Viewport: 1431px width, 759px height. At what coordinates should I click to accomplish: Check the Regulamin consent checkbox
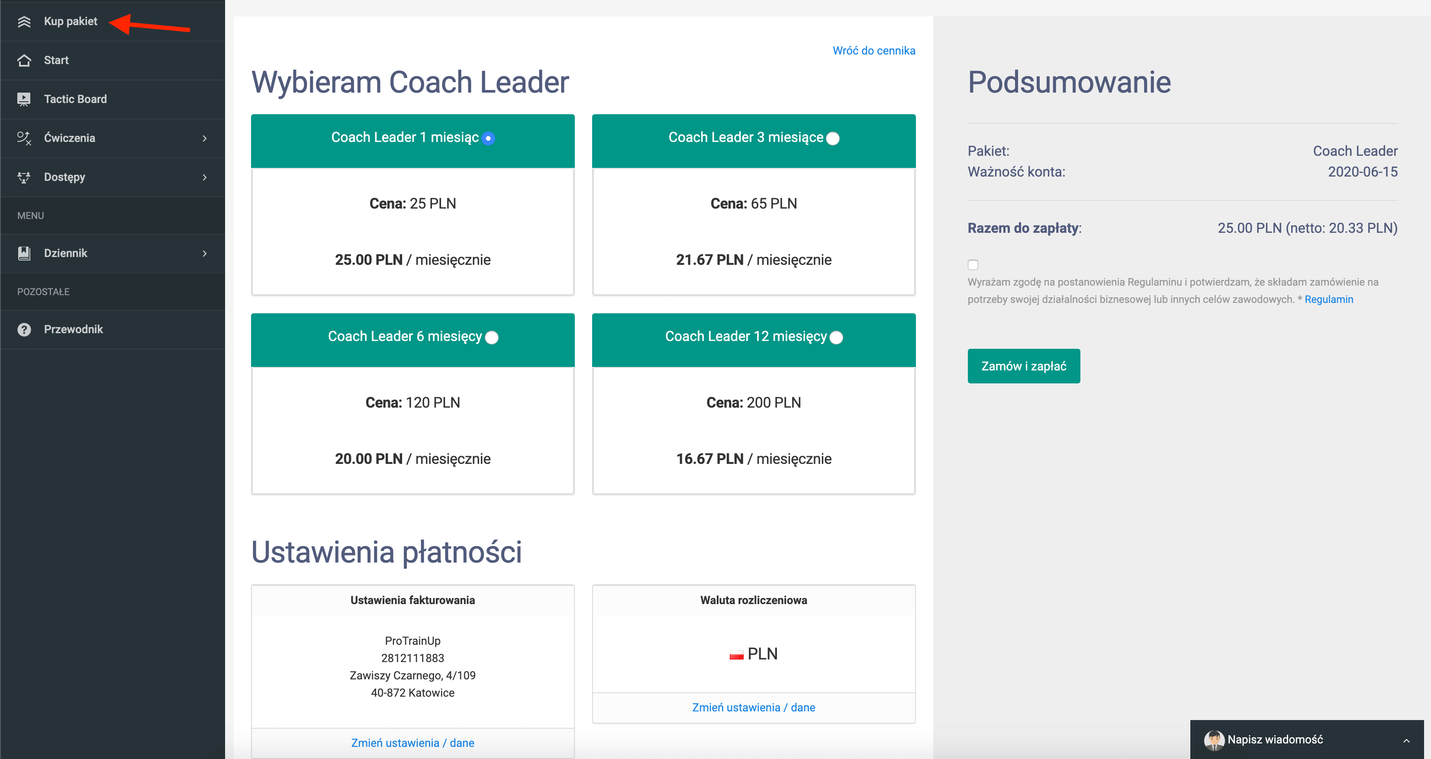click(x=973, y=265)
